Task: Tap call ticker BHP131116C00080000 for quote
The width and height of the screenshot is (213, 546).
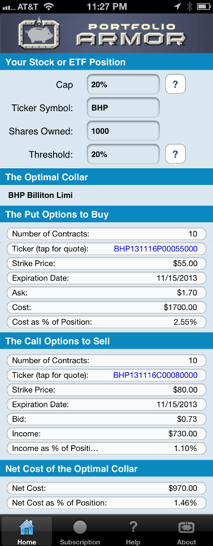Action: (x=155, y=375)
